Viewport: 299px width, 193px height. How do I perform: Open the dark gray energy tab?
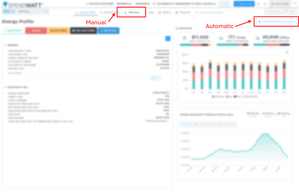(x=83, y=31)
